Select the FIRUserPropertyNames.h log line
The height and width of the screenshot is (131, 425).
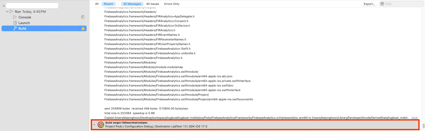tap(147, 44)
